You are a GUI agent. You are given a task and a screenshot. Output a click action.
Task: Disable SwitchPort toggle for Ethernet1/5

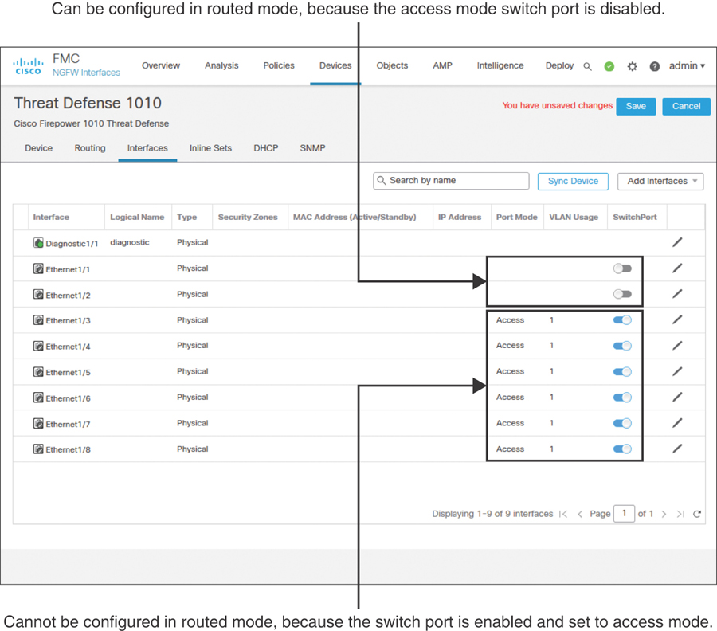point(622,371)
